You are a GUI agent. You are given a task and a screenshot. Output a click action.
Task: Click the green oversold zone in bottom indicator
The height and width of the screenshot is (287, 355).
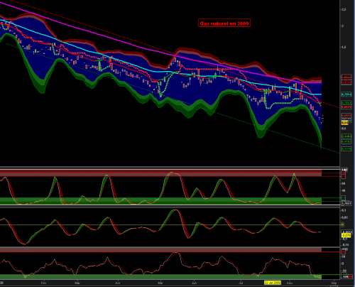pyautogui.click(x=160, y=276)
